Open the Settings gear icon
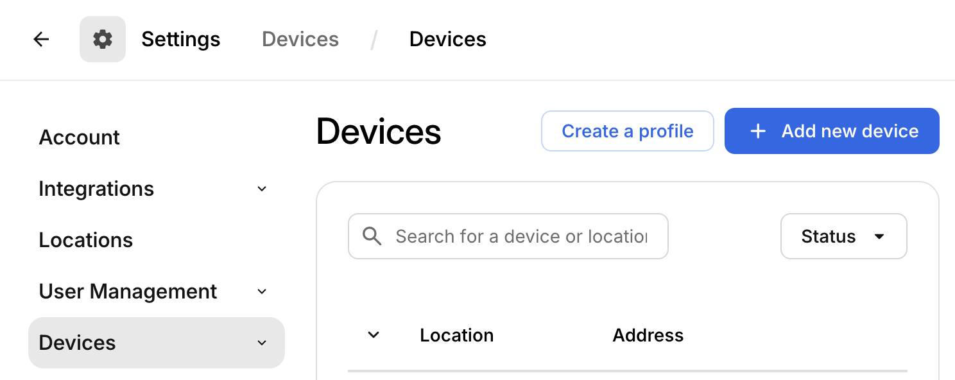The image size is (955, 380). click(103, 39)
